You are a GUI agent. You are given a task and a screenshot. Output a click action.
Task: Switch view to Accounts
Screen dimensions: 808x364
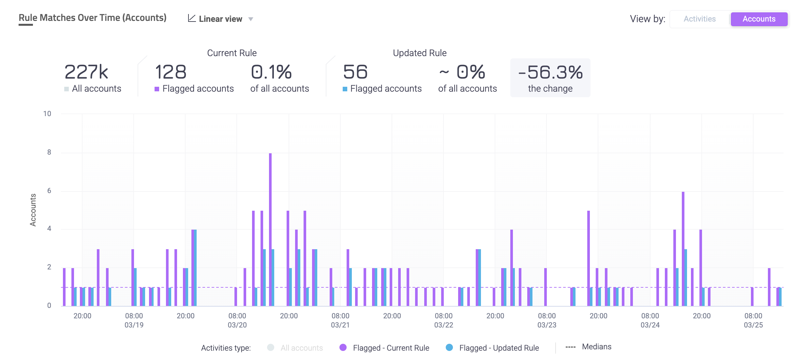pos(759,19)
